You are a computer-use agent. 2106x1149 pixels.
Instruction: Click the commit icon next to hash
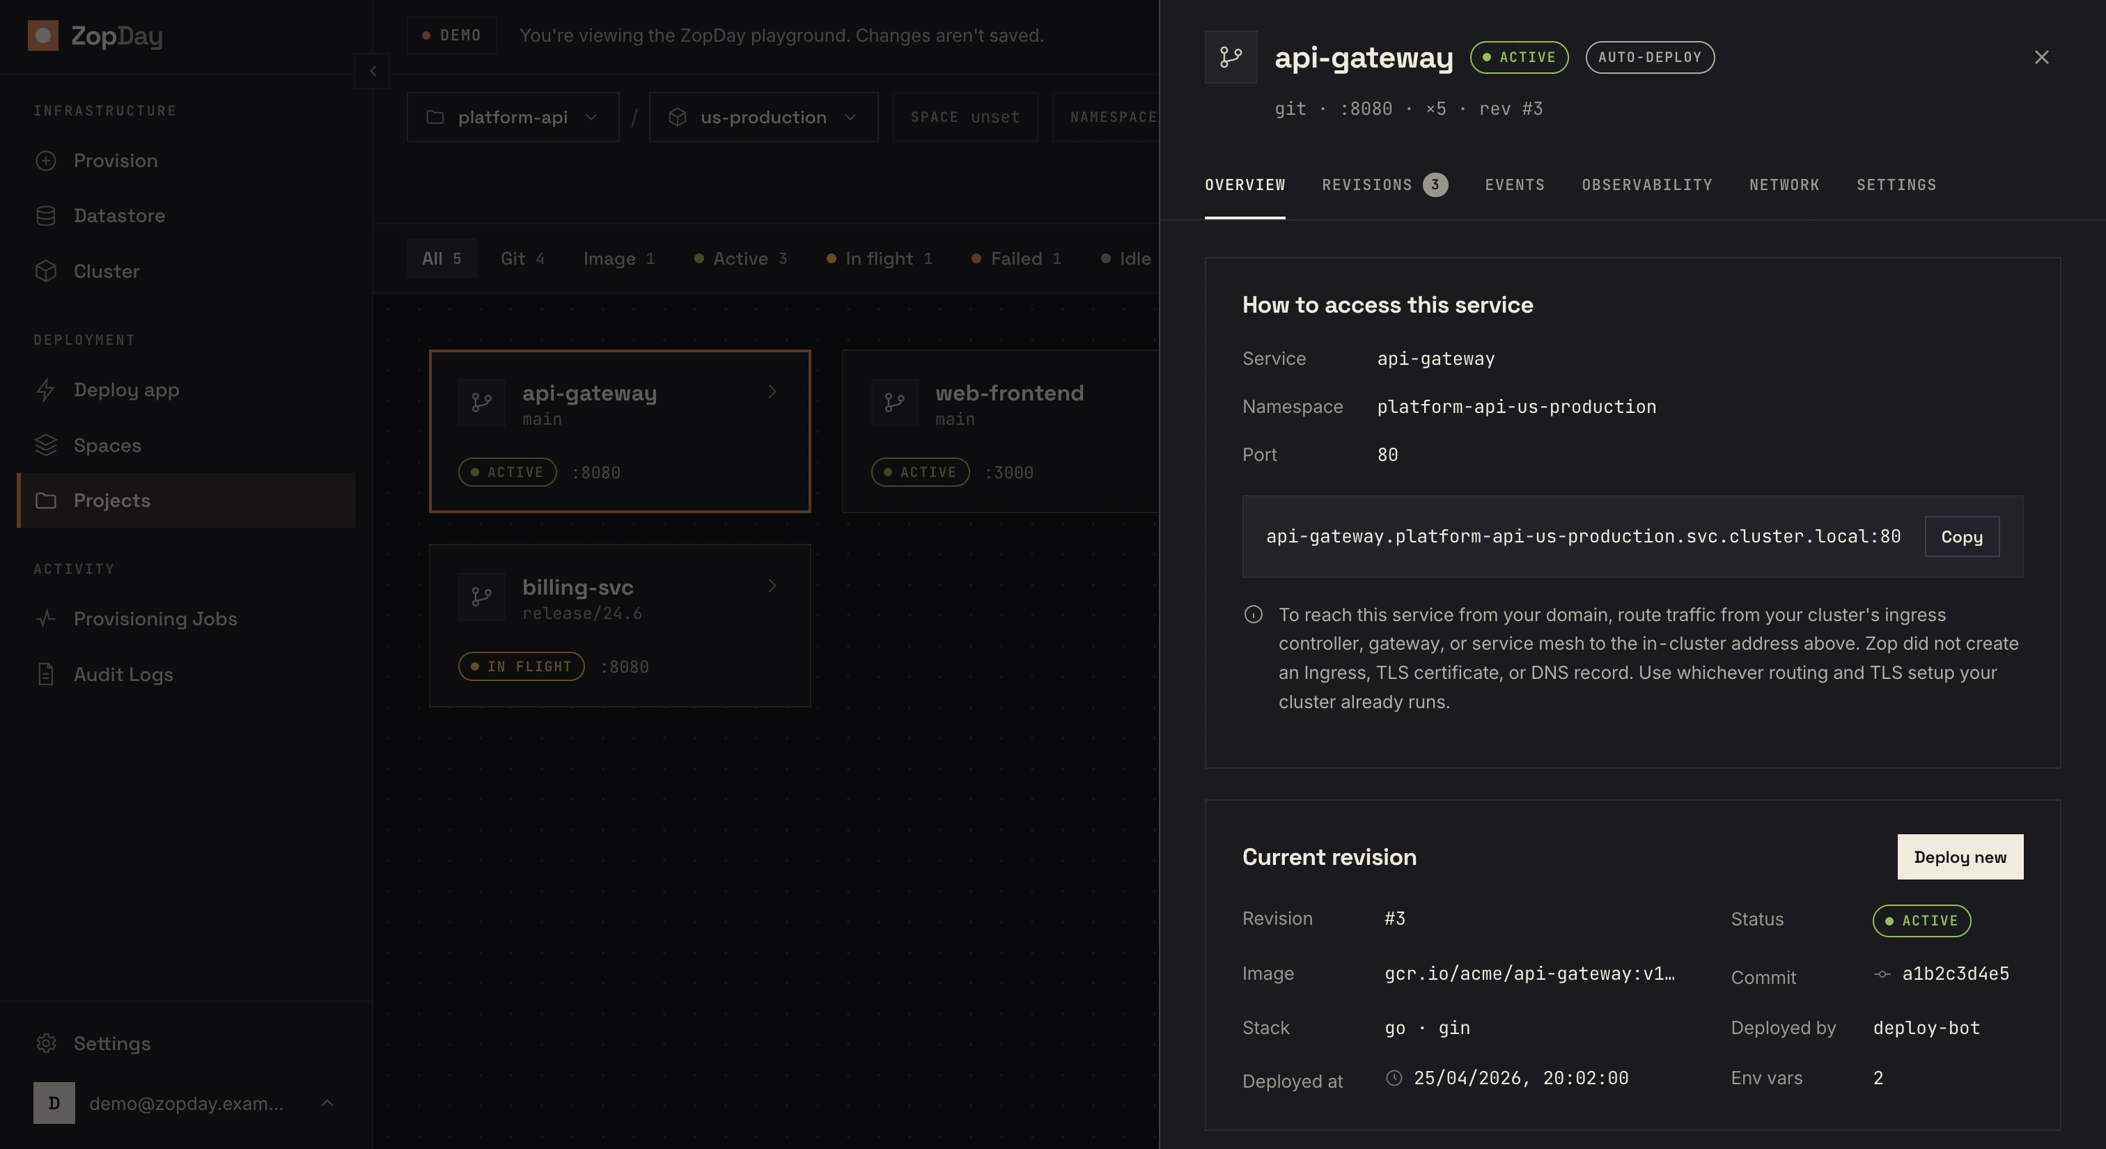(x=1882, y=974)
